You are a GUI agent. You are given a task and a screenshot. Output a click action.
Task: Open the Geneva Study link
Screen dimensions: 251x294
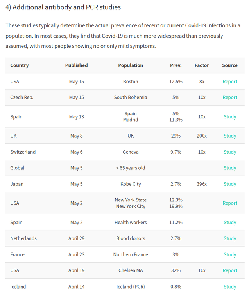(229, 152)
